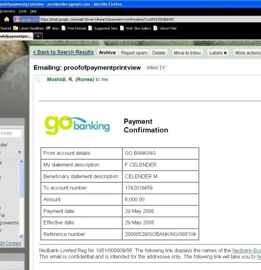The height and width of the screenshot is (270, 261).
Task: Click the Payment Confirmation heading
Action: coord(146,126)
